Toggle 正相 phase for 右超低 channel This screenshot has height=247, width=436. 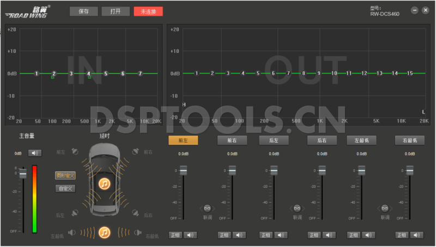[402, 235]
